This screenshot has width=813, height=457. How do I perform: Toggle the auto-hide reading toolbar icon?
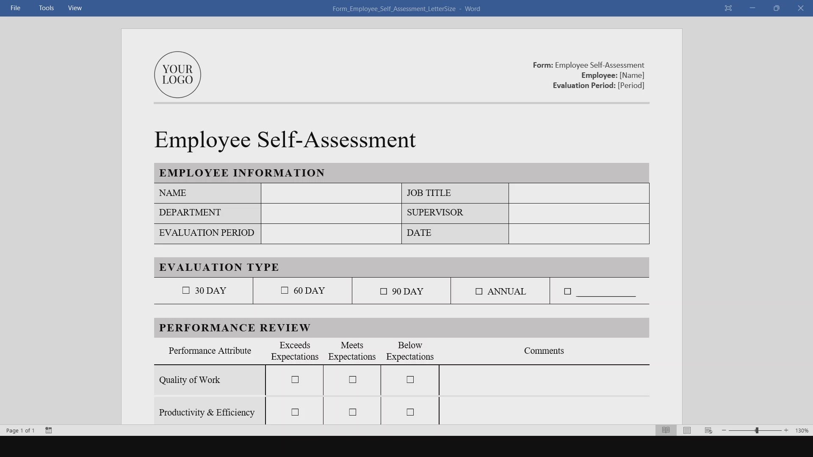(728, 8)
